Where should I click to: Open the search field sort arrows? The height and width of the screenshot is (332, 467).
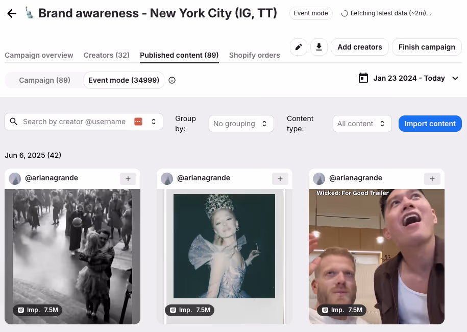154,122
